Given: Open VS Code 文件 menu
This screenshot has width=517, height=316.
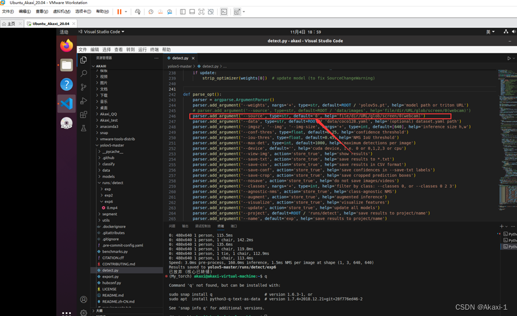Looking at the screenshot, I should coord(83,50).
